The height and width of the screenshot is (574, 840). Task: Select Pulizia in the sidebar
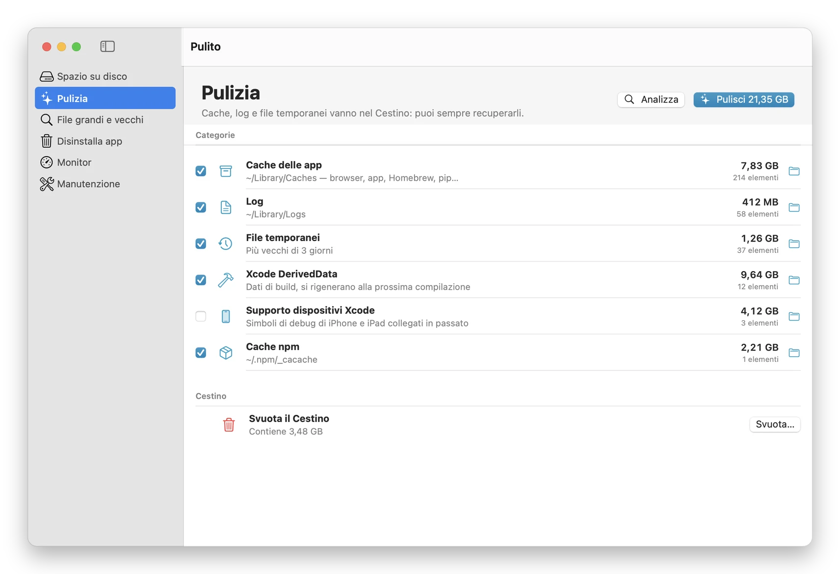[x=105, y=98]
